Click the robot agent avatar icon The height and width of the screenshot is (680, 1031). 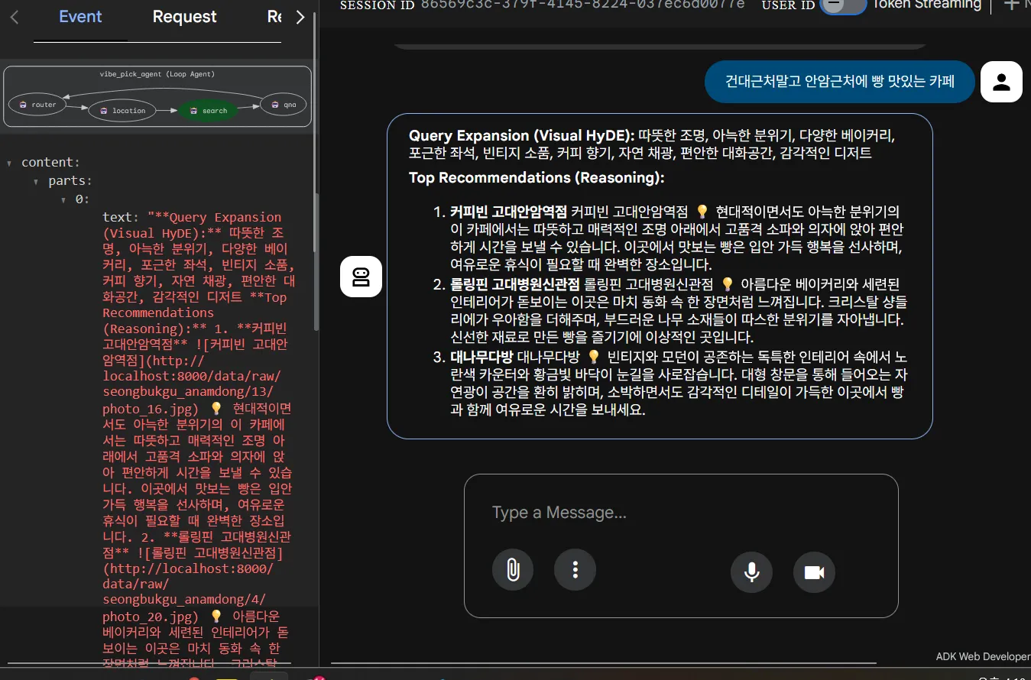pyautogui.click(x=361, y=277)
